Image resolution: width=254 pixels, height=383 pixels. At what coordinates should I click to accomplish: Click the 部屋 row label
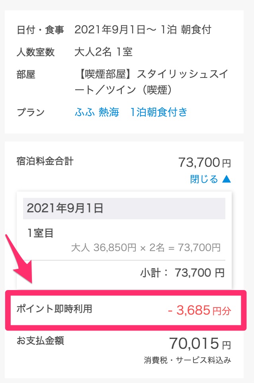click(26, 74)
